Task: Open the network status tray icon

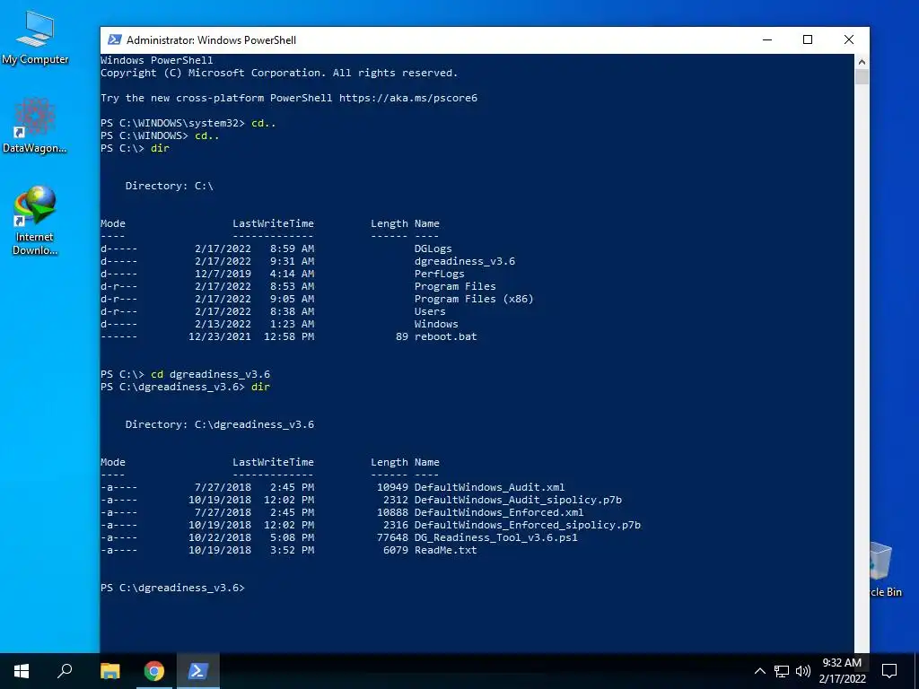Action: tap(782, 671)
